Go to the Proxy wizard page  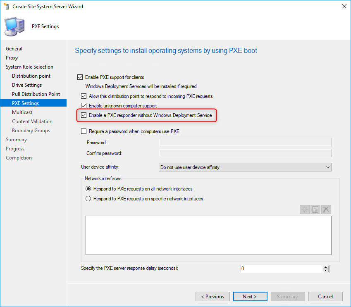[x=12, y=58]
